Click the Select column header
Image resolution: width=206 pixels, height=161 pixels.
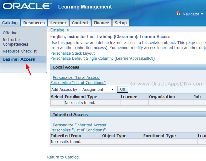[57, 97]
